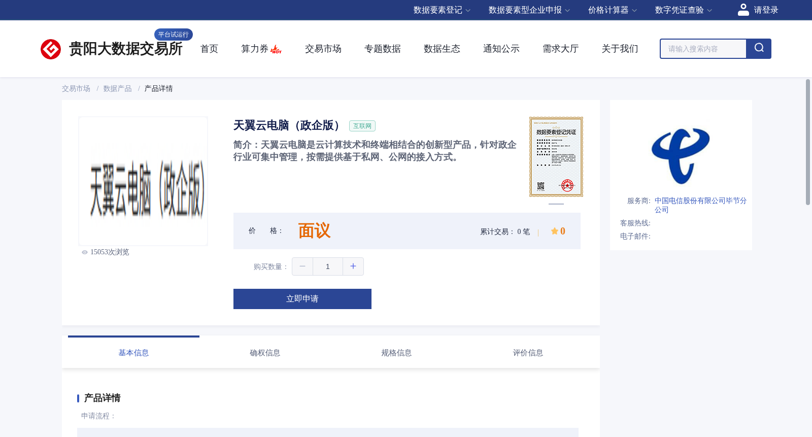The width and height of the screenshot is (812, 437).
Task: Click the 客服热线 label
Action: 635,223
